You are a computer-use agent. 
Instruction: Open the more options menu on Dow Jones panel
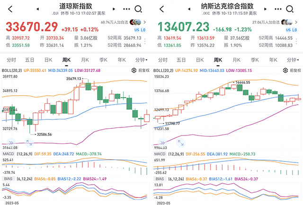pyautogui.click(x=126, y=9)
